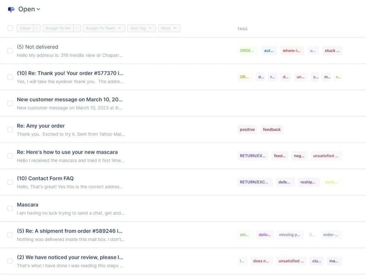Open 'New customer message on March 10' ticket
The height and width of the screenshot is (275, 366).
click(70, 100)
